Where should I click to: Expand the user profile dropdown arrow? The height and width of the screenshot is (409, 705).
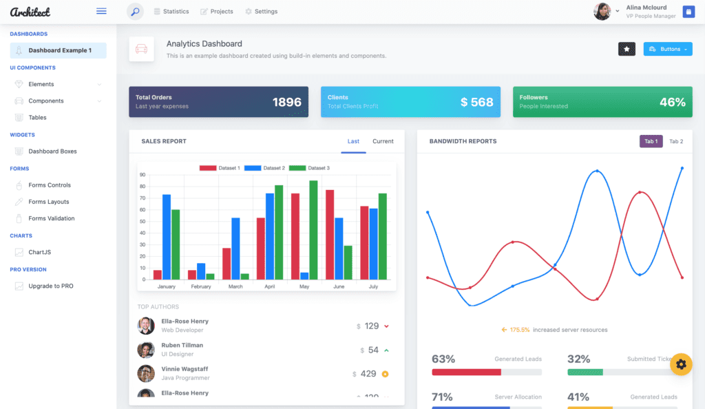pos(618,11)
